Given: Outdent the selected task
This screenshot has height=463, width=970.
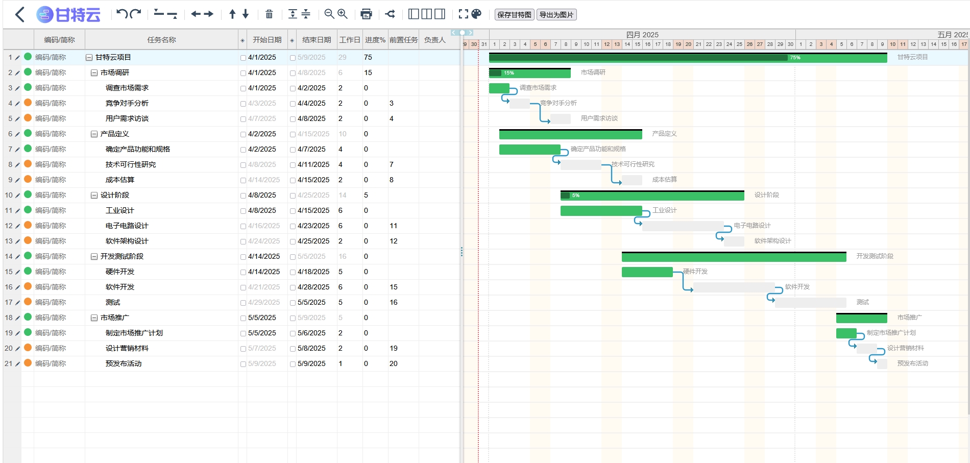Looking at the screenshot, I should [x=196, y=14].
